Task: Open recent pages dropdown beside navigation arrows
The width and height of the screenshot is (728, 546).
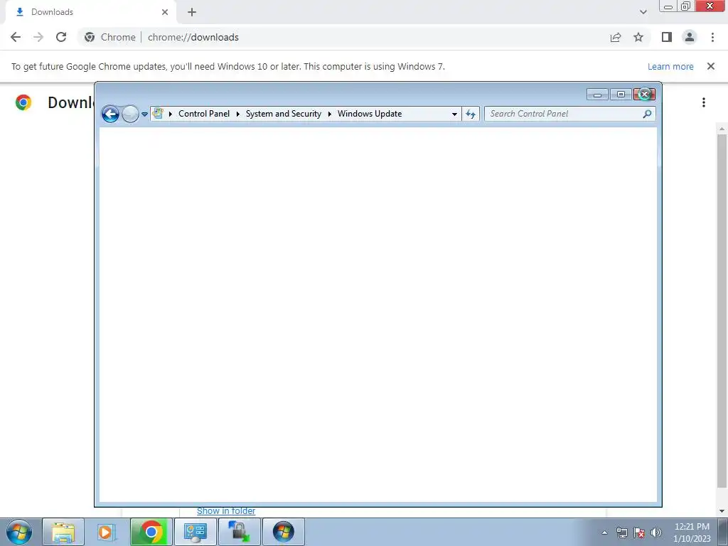Action: pyautogui.click(x=144, y=114)
